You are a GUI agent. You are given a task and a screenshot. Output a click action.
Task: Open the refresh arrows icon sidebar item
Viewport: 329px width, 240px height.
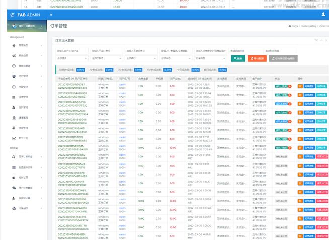(x=14, y=156)
